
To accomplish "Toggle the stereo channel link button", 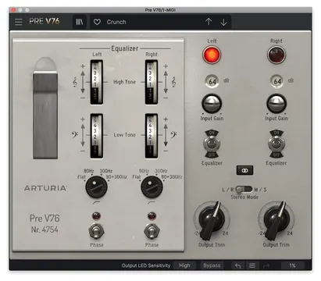I will point(244,170).
